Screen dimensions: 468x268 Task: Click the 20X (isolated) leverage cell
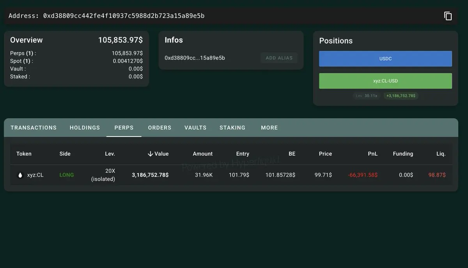103,175
